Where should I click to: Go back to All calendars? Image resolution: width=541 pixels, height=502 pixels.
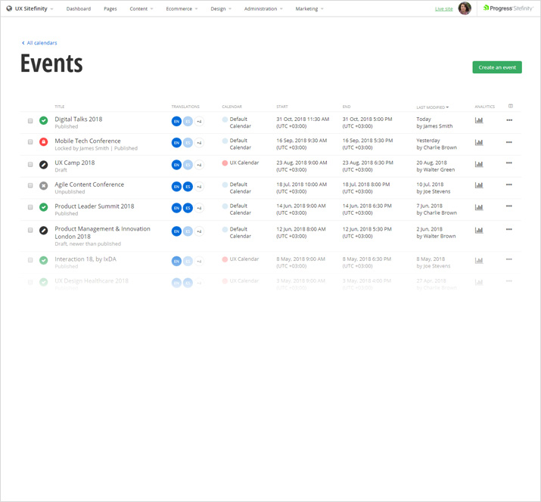point(39,43)
